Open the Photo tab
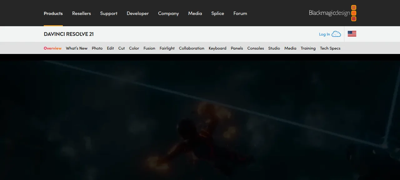The height and width of the screenshot is (180, 400). tap(97, 48)
